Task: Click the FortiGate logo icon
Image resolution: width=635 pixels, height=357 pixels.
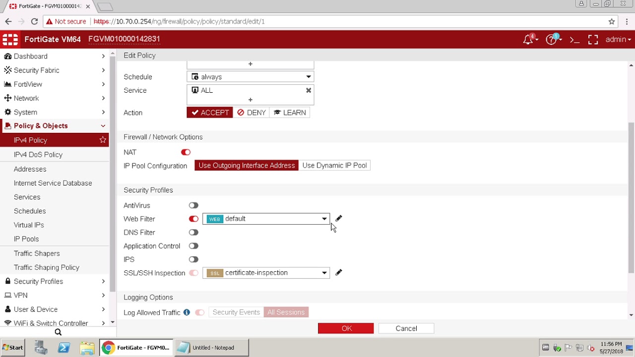Action: 10,39
